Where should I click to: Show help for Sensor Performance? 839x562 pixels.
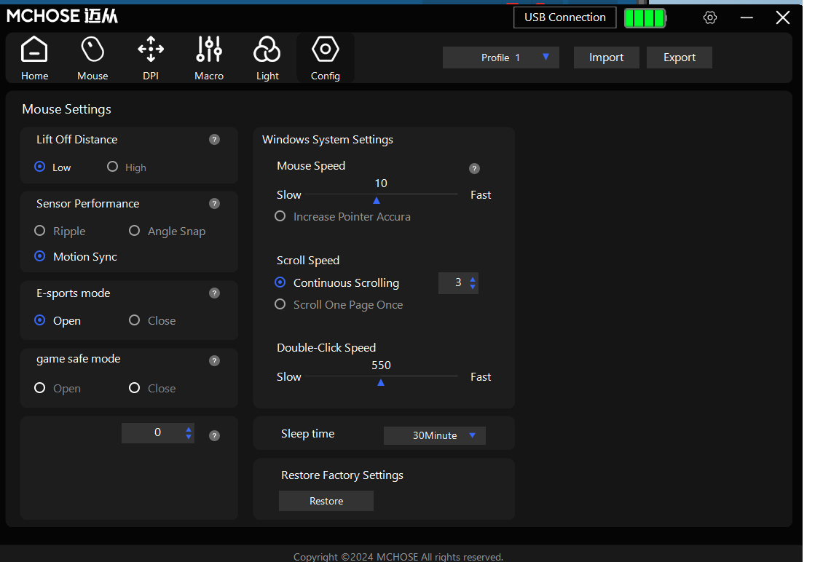tap(215, 204)
